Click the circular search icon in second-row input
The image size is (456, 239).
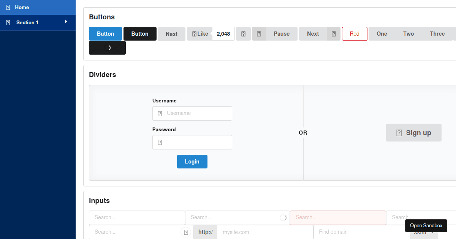tap(186, 232)
